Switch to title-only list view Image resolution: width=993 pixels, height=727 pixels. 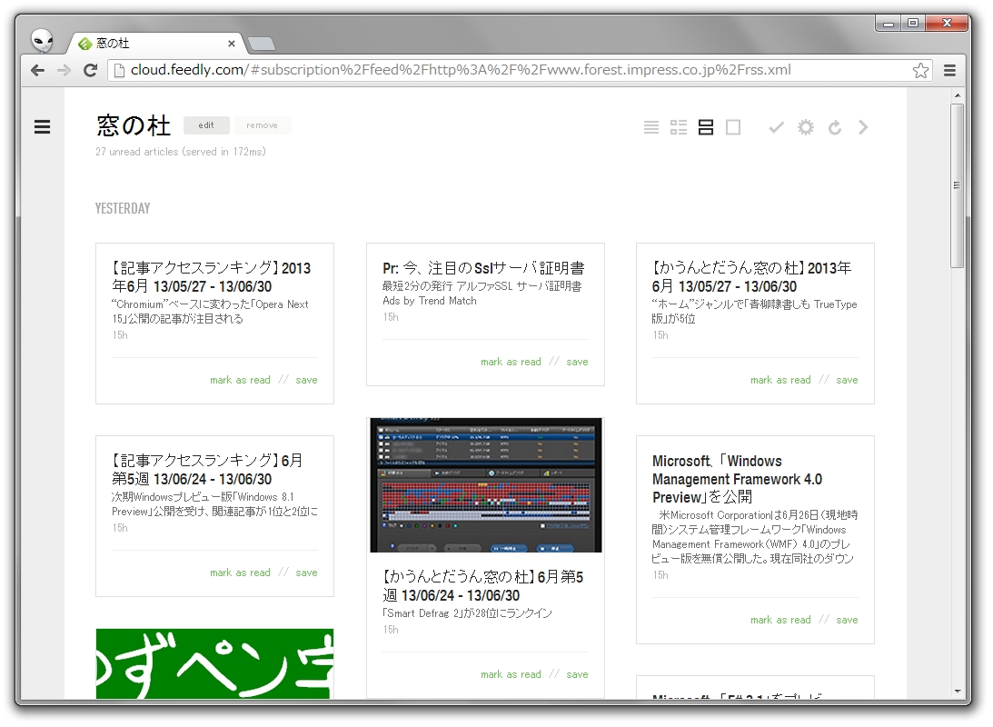pos(650,127)
